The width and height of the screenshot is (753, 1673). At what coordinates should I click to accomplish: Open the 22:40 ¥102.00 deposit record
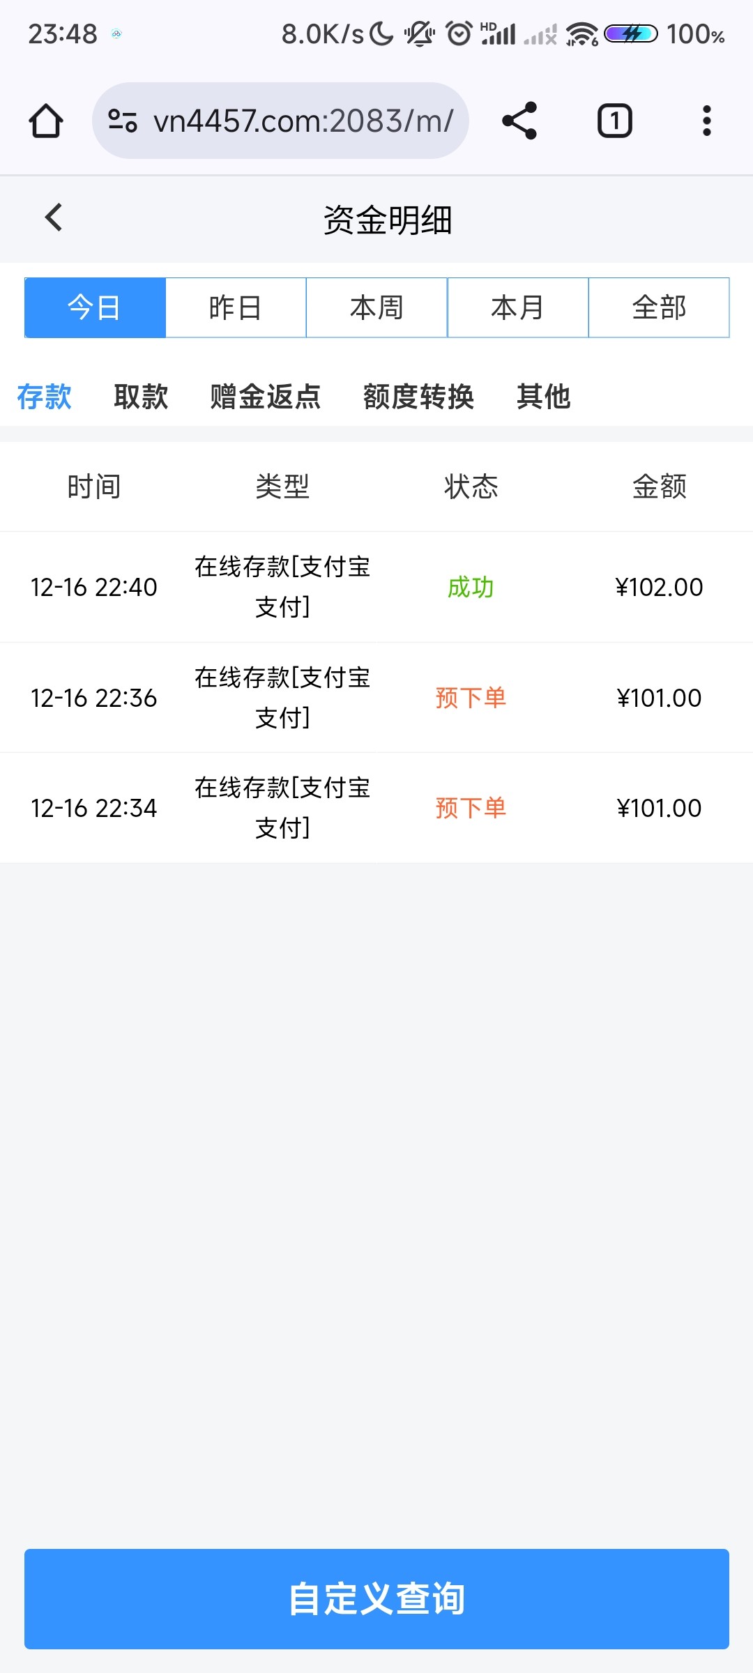(x=376, y=587)
